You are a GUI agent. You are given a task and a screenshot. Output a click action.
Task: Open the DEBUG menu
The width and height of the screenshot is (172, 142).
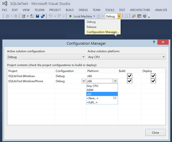83,10
